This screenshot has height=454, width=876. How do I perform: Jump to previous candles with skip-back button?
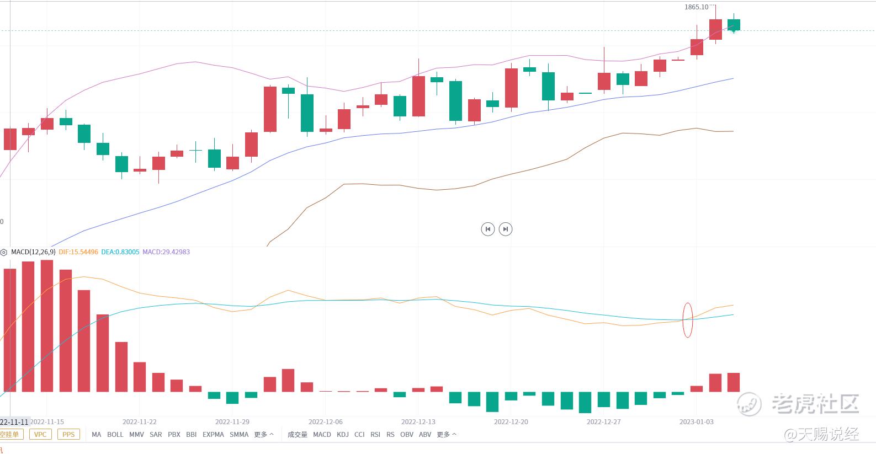tap(487, 229)
